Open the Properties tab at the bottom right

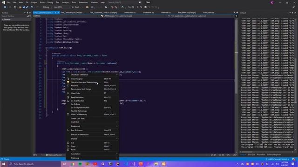point(261,154)
